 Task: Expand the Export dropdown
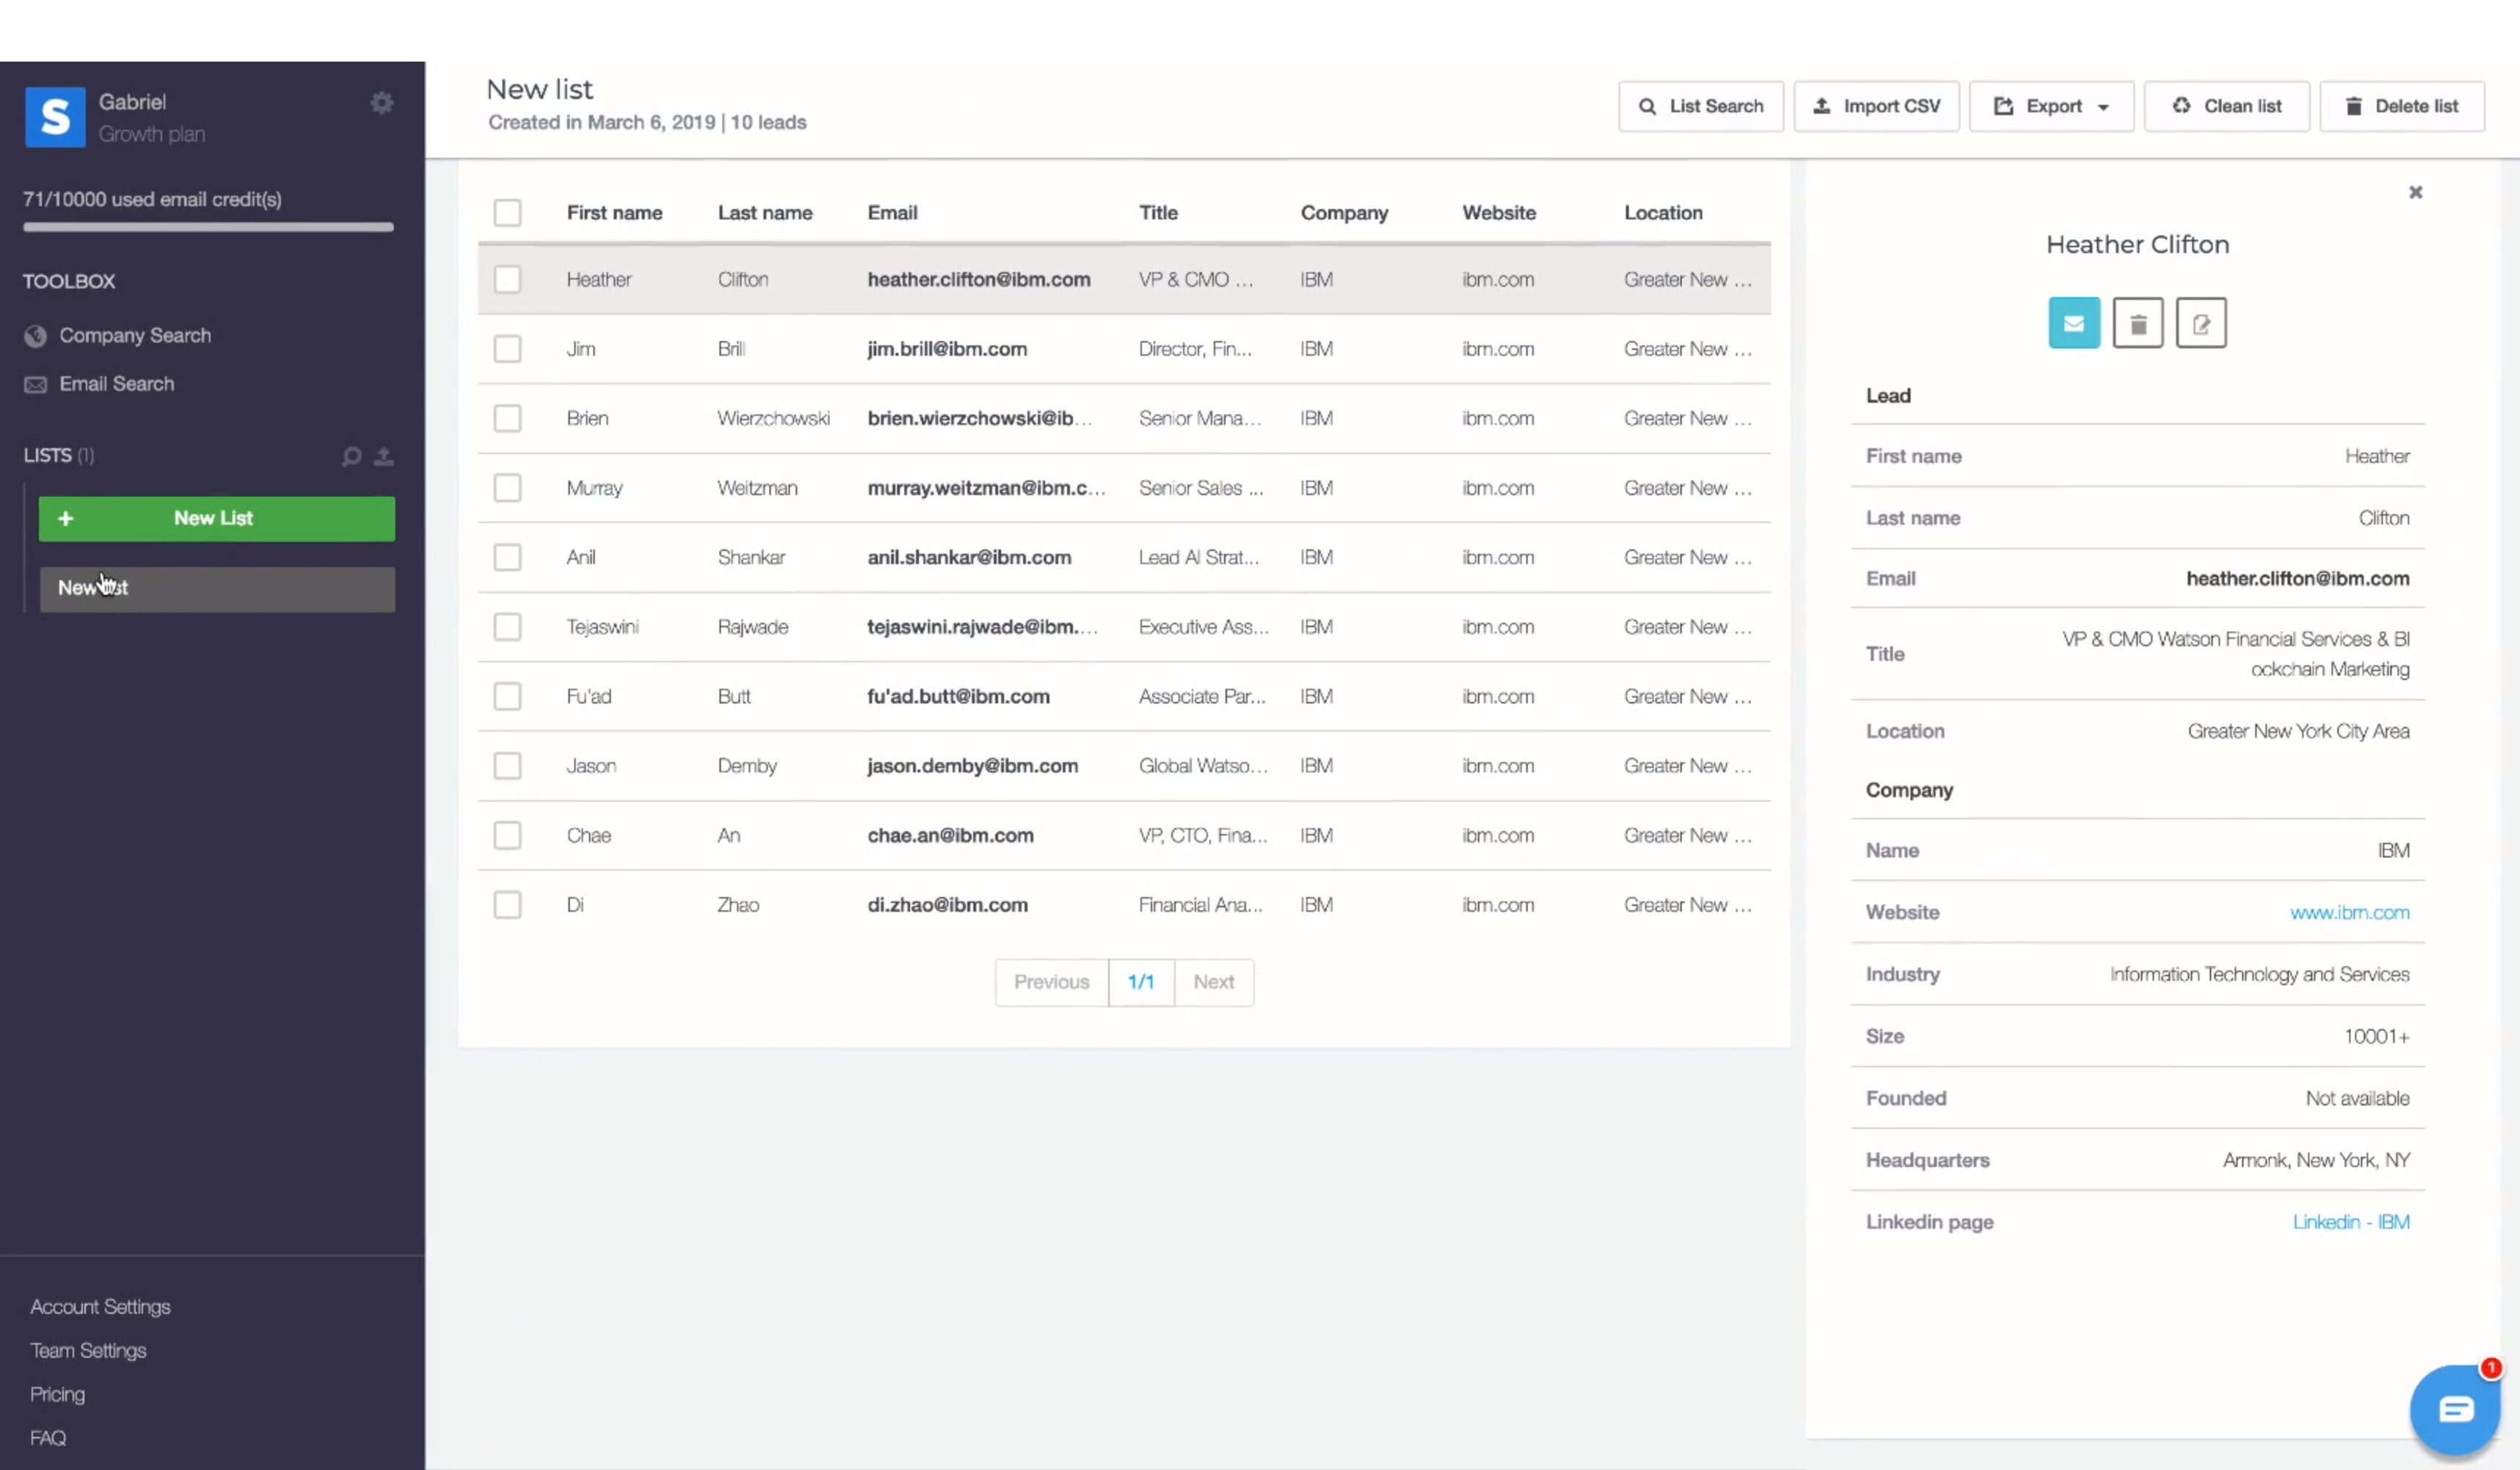click(2051, 106)
